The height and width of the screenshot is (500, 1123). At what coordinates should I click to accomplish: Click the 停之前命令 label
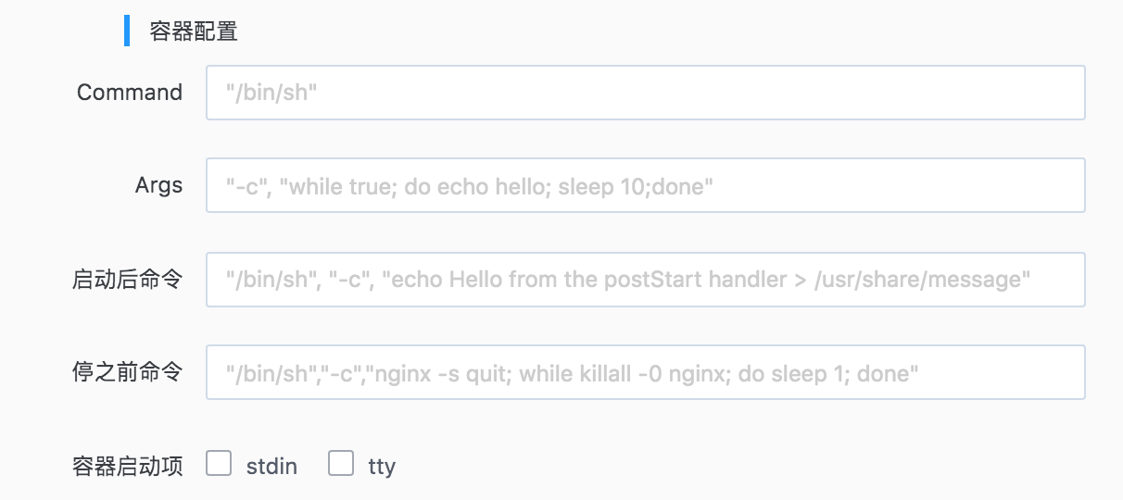point(127,372)
